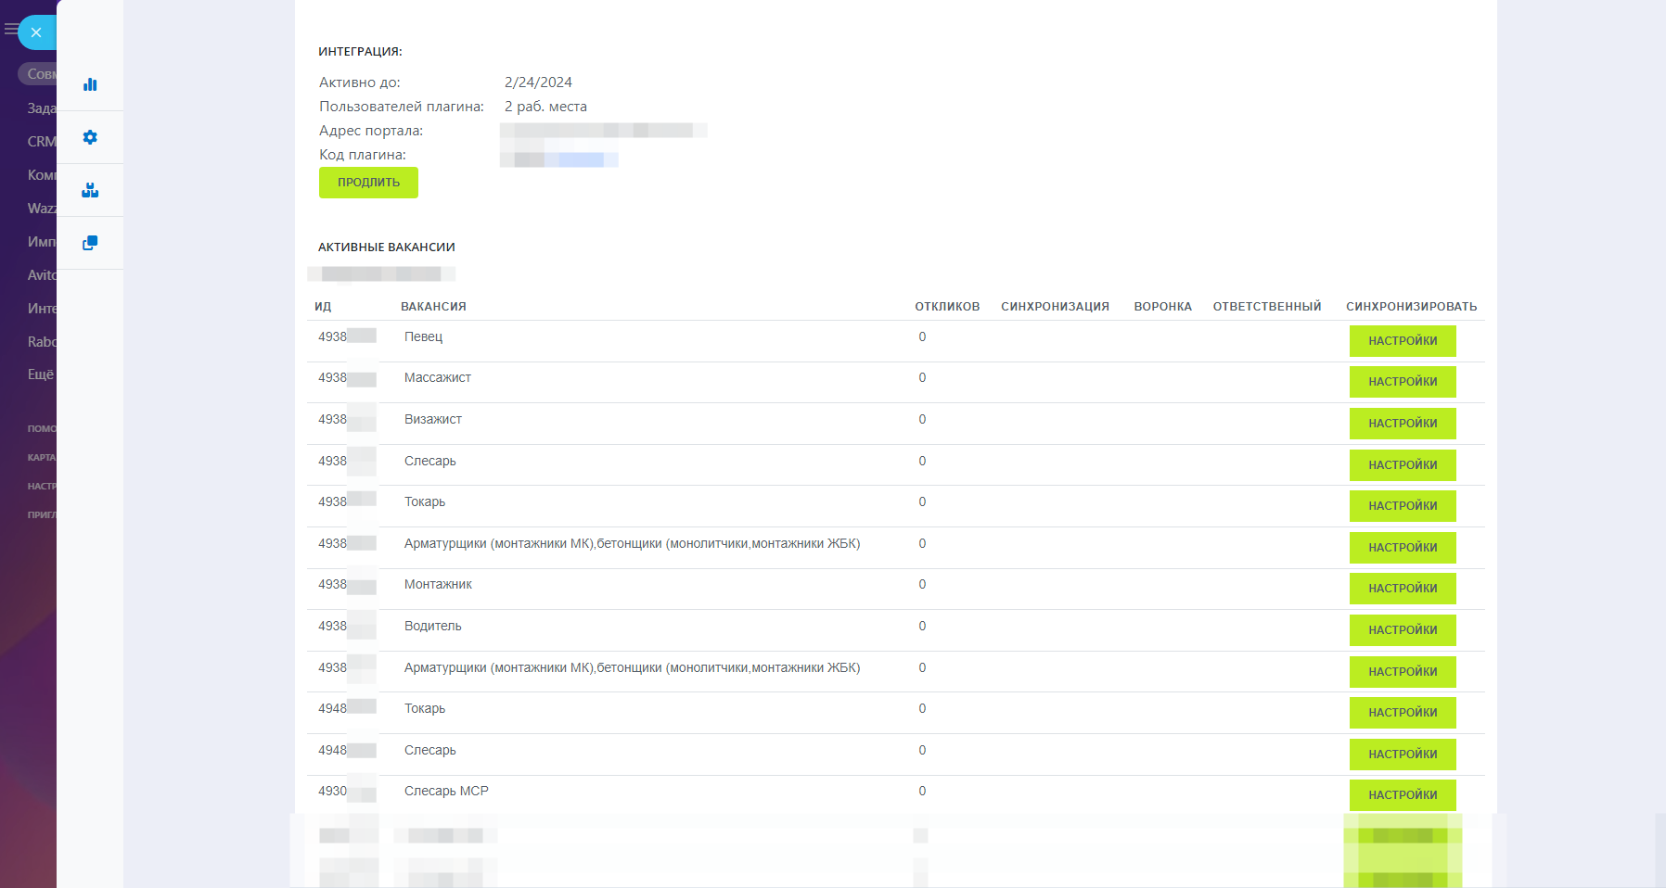The height and width of the screenshot is (888, 1666).
Task: Click the ИД column header
Action: (x=323, y=307)
